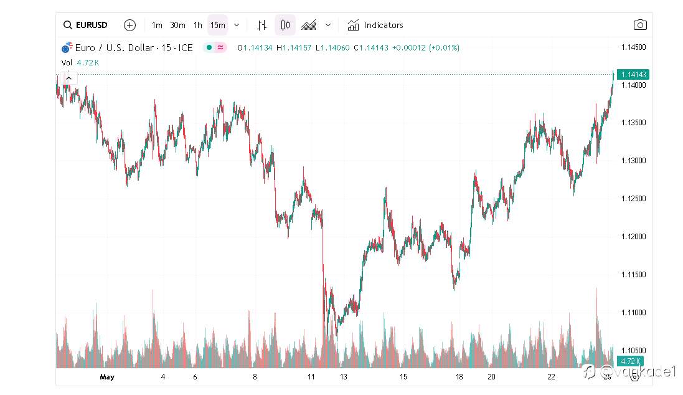Toggle the green market status dot
Viewport: 683px width, 395px height.
click(209, 47)
